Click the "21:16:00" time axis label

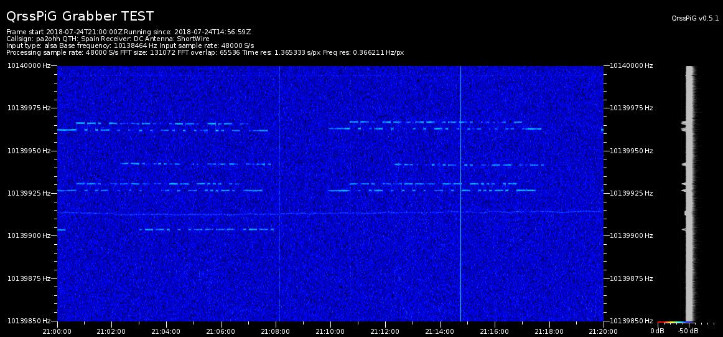pos(494,331)
